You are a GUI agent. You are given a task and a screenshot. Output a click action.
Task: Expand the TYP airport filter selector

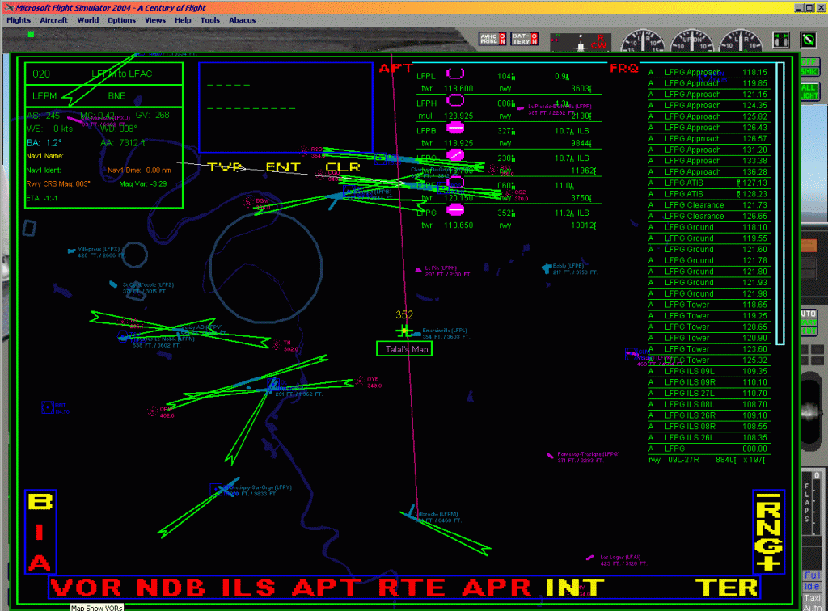click(x=225, y=167)
